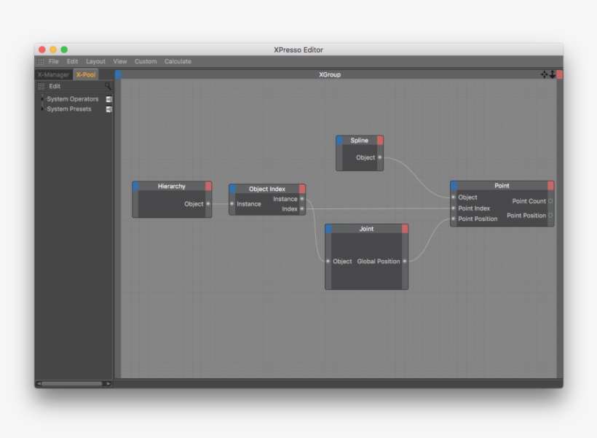
Task: Select the System Presets entry
Action: point(69,109)
